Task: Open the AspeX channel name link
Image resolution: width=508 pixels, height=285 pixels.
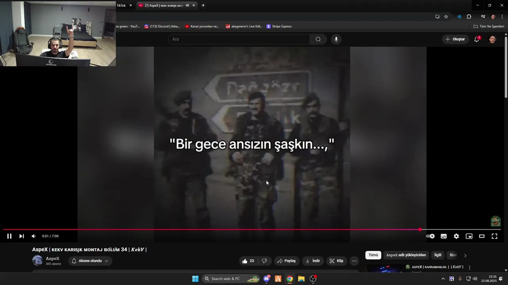Action: point(53,259)
